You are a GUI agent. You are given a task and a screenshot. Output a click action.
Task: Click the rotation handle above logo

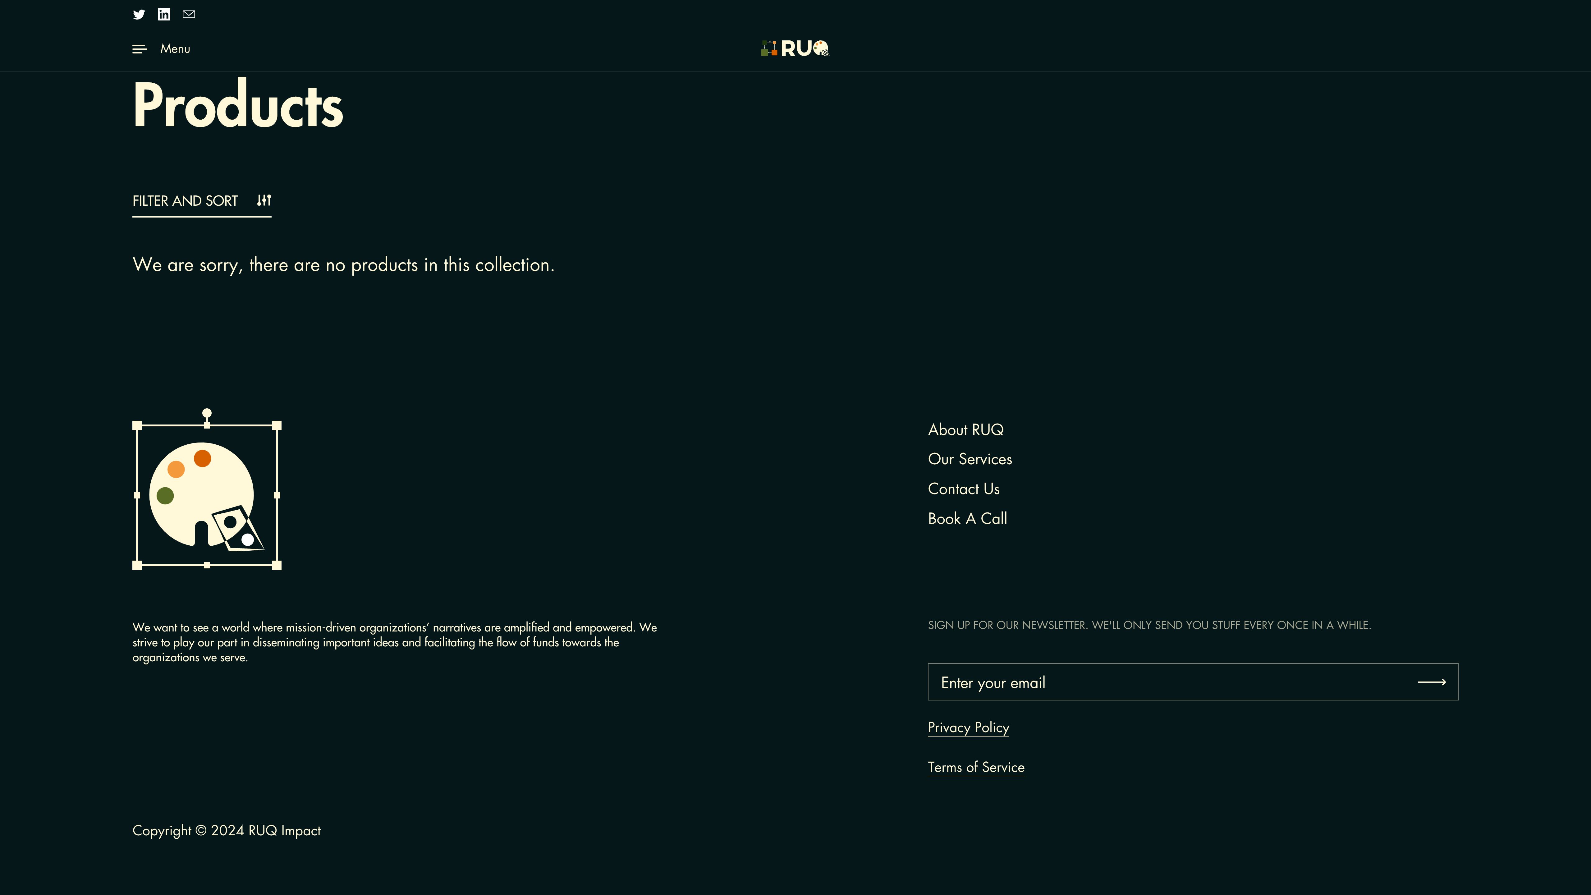[x=207, y=413]
